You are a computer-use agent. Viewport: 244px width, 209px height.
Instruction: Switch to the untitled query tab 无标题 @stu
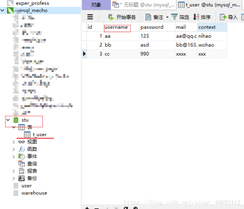[x=143, y=5]
